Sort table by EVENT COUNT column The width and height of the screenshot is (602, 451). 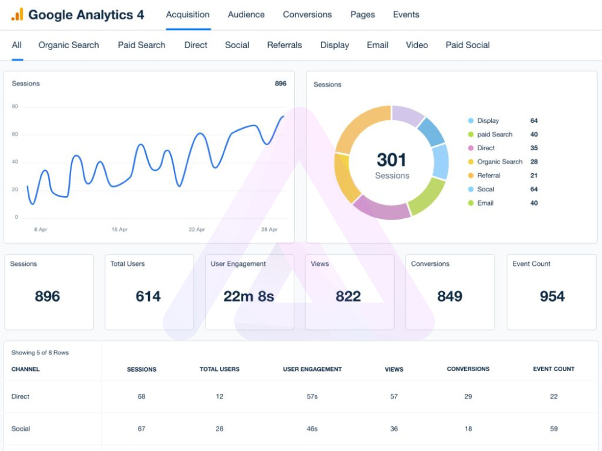tap(554, 369)
